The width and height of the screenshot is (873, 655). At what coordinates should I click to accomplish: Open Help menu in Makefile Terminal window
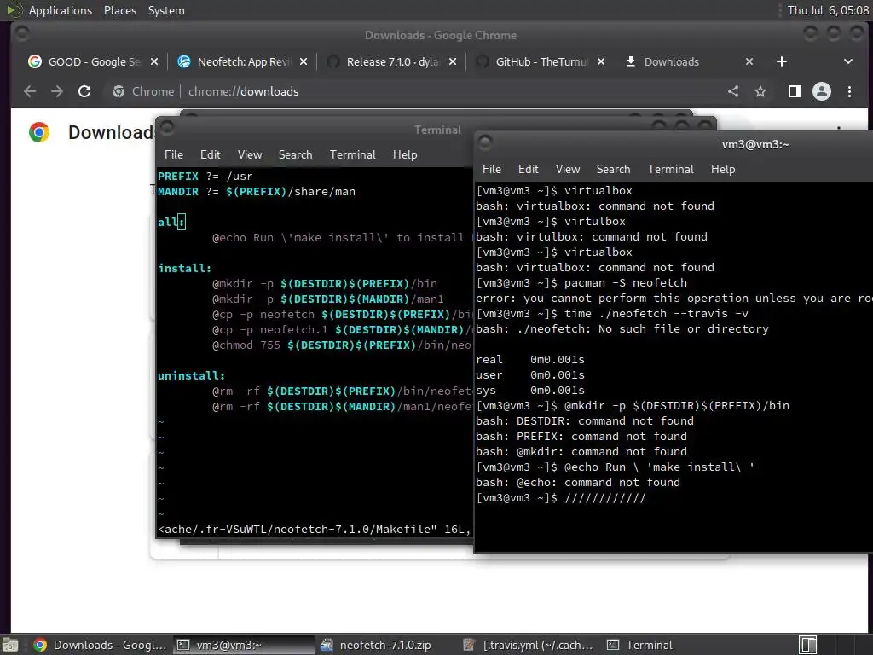[405, 155]
